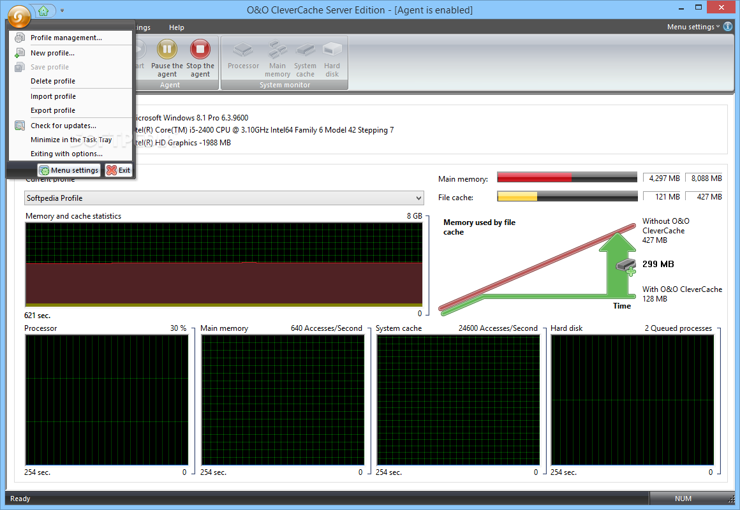Minimize the CleverCache window
The height and width of the screenshot is (510, 740).
pyautogui.click(x=681, y=8)
